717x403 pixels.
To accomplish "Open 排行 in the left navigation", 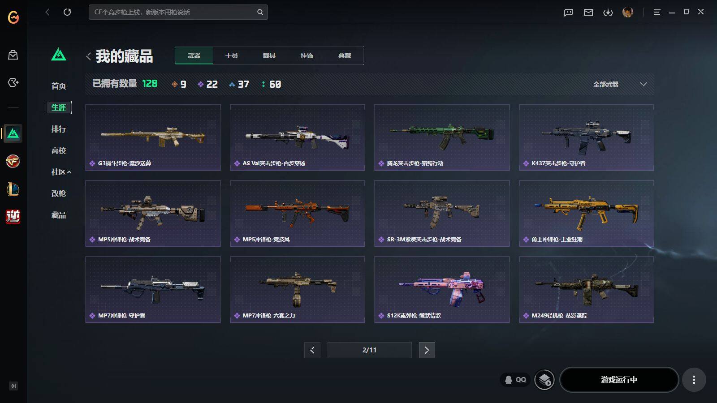I will click(59, 129).
